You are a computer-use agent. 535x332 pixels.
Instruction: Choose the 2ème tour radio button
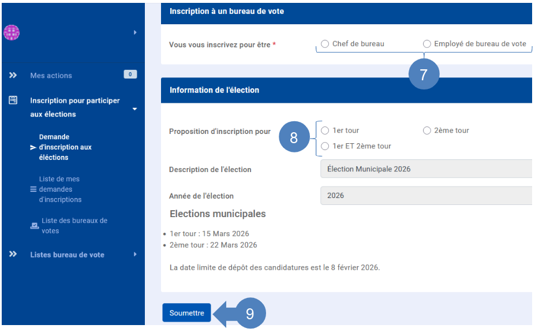[427, 130]
